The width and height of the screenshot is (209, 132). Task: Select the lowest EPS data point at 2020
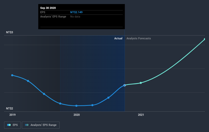76,106
